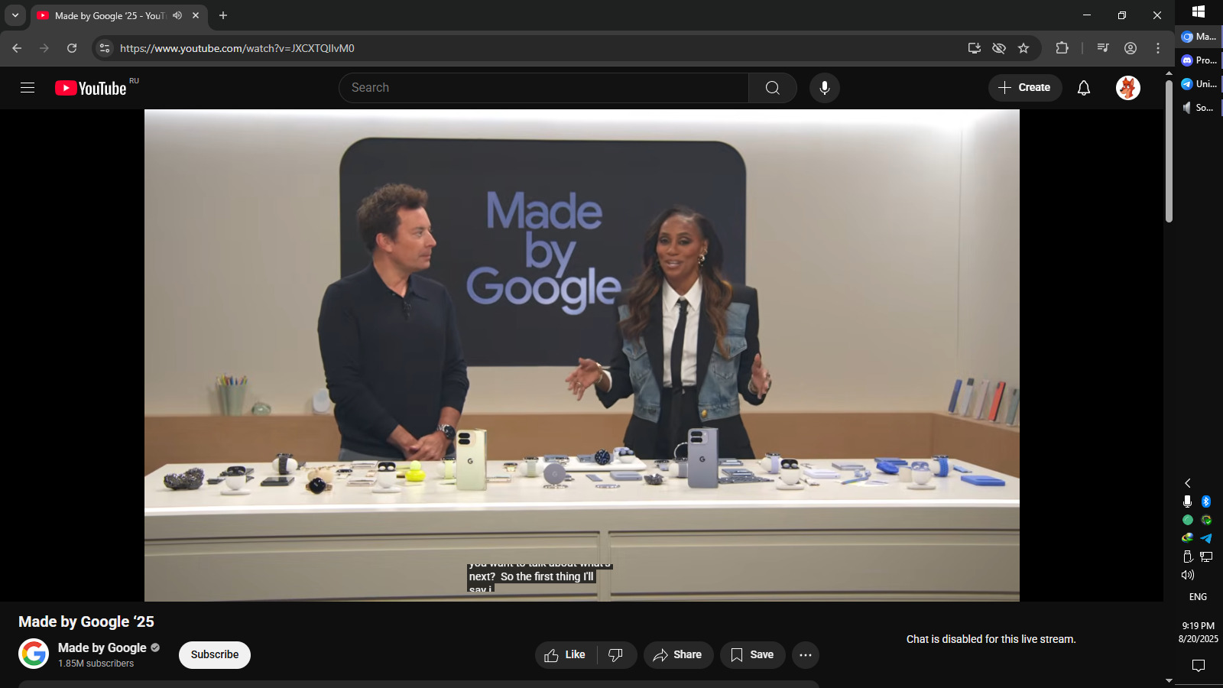The height and width of the screenshot is (688, 1223).
Task: Click the chat disabled message text
Action: pyautogui.click(x=991, y=639)
